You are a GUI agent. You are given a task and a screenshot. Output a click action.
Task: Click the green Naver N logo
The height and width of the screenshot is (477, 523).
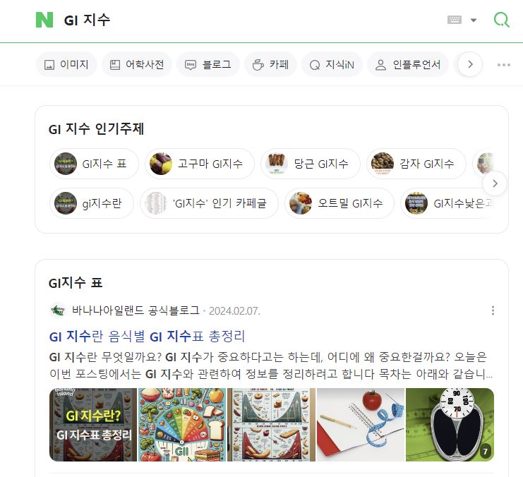(44, 20)
